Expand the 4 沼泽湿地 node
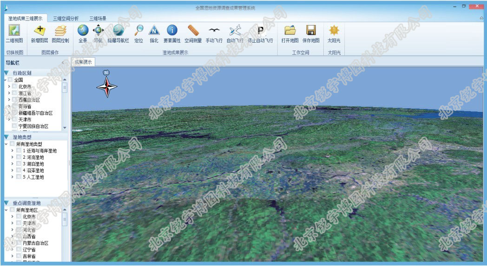This screenshot has height=266, width=487. [x=13, y=170]
